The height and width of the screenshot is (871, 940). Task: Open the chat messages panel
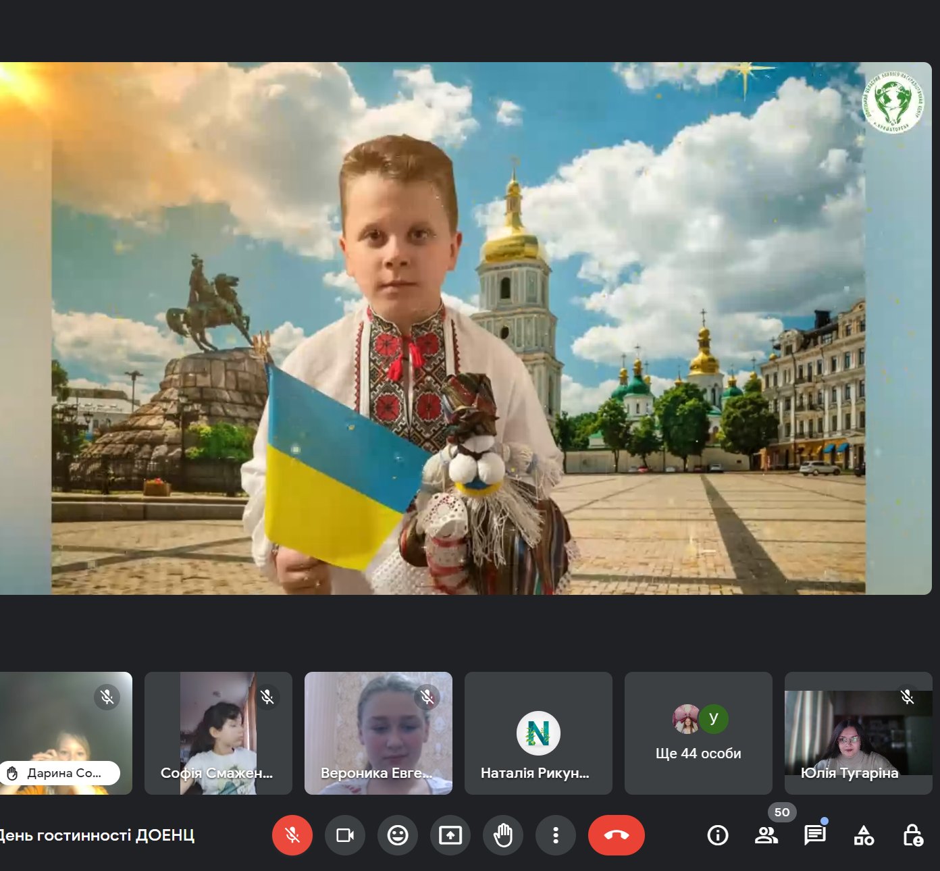tap(815, 835)
